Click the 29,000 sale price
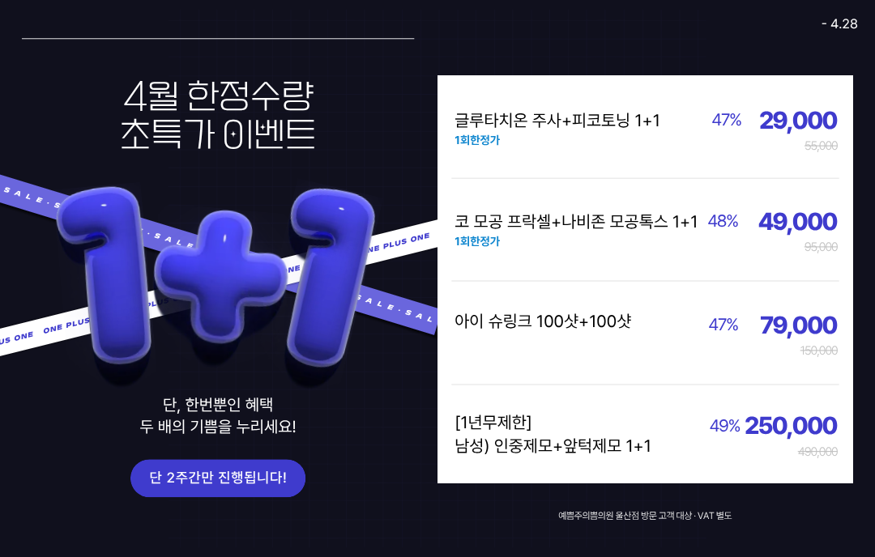The width and height of the screenshot is (875, 557). (797, 121)
